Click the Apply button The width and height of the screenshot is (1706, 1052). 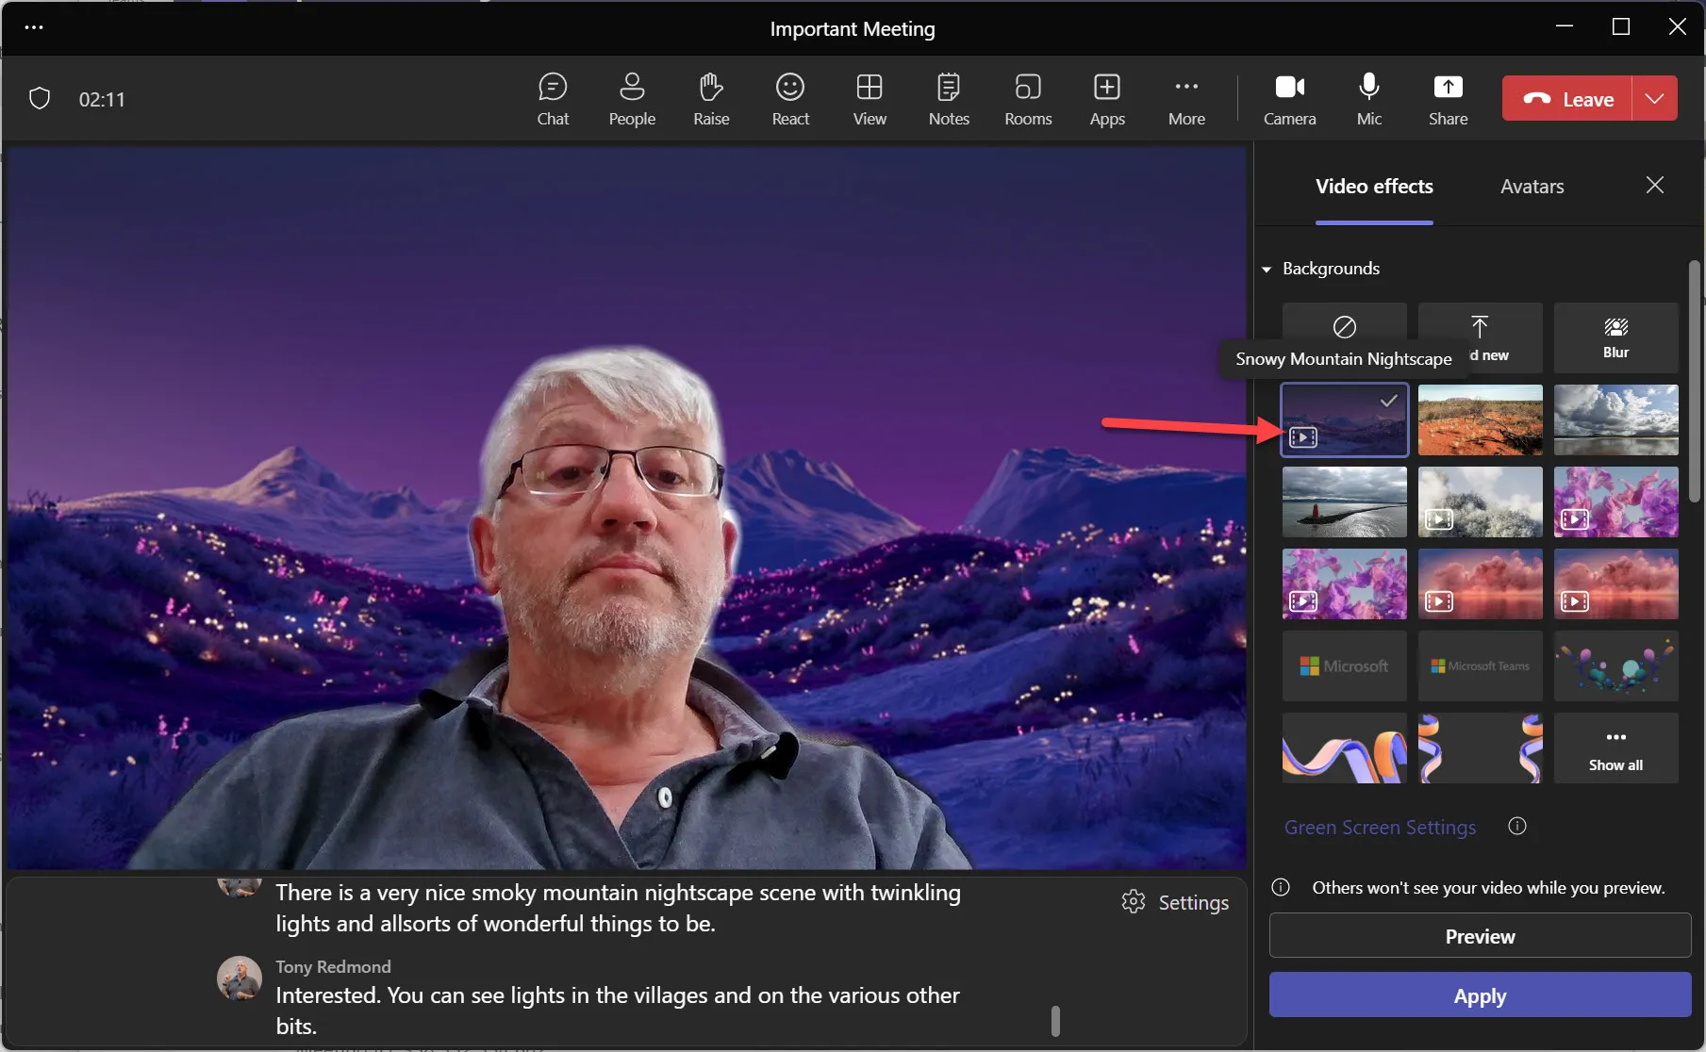(x=1480, y=995)
